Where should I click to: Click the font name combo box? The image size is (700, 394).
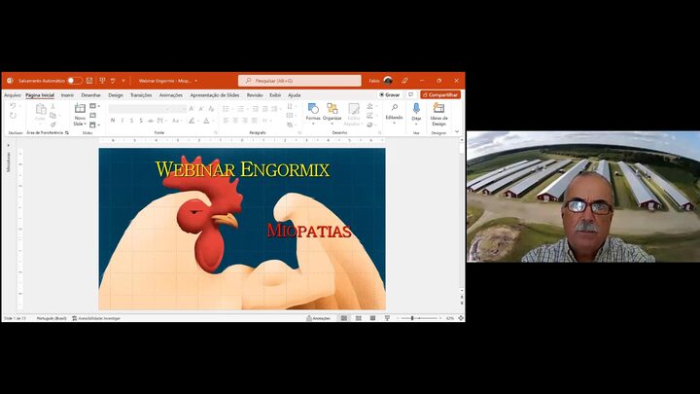pyautogui.click(x=140, y=109)
